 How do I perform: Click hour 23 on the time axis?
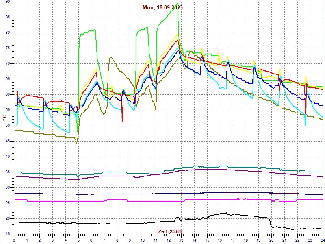coord(310,240)
